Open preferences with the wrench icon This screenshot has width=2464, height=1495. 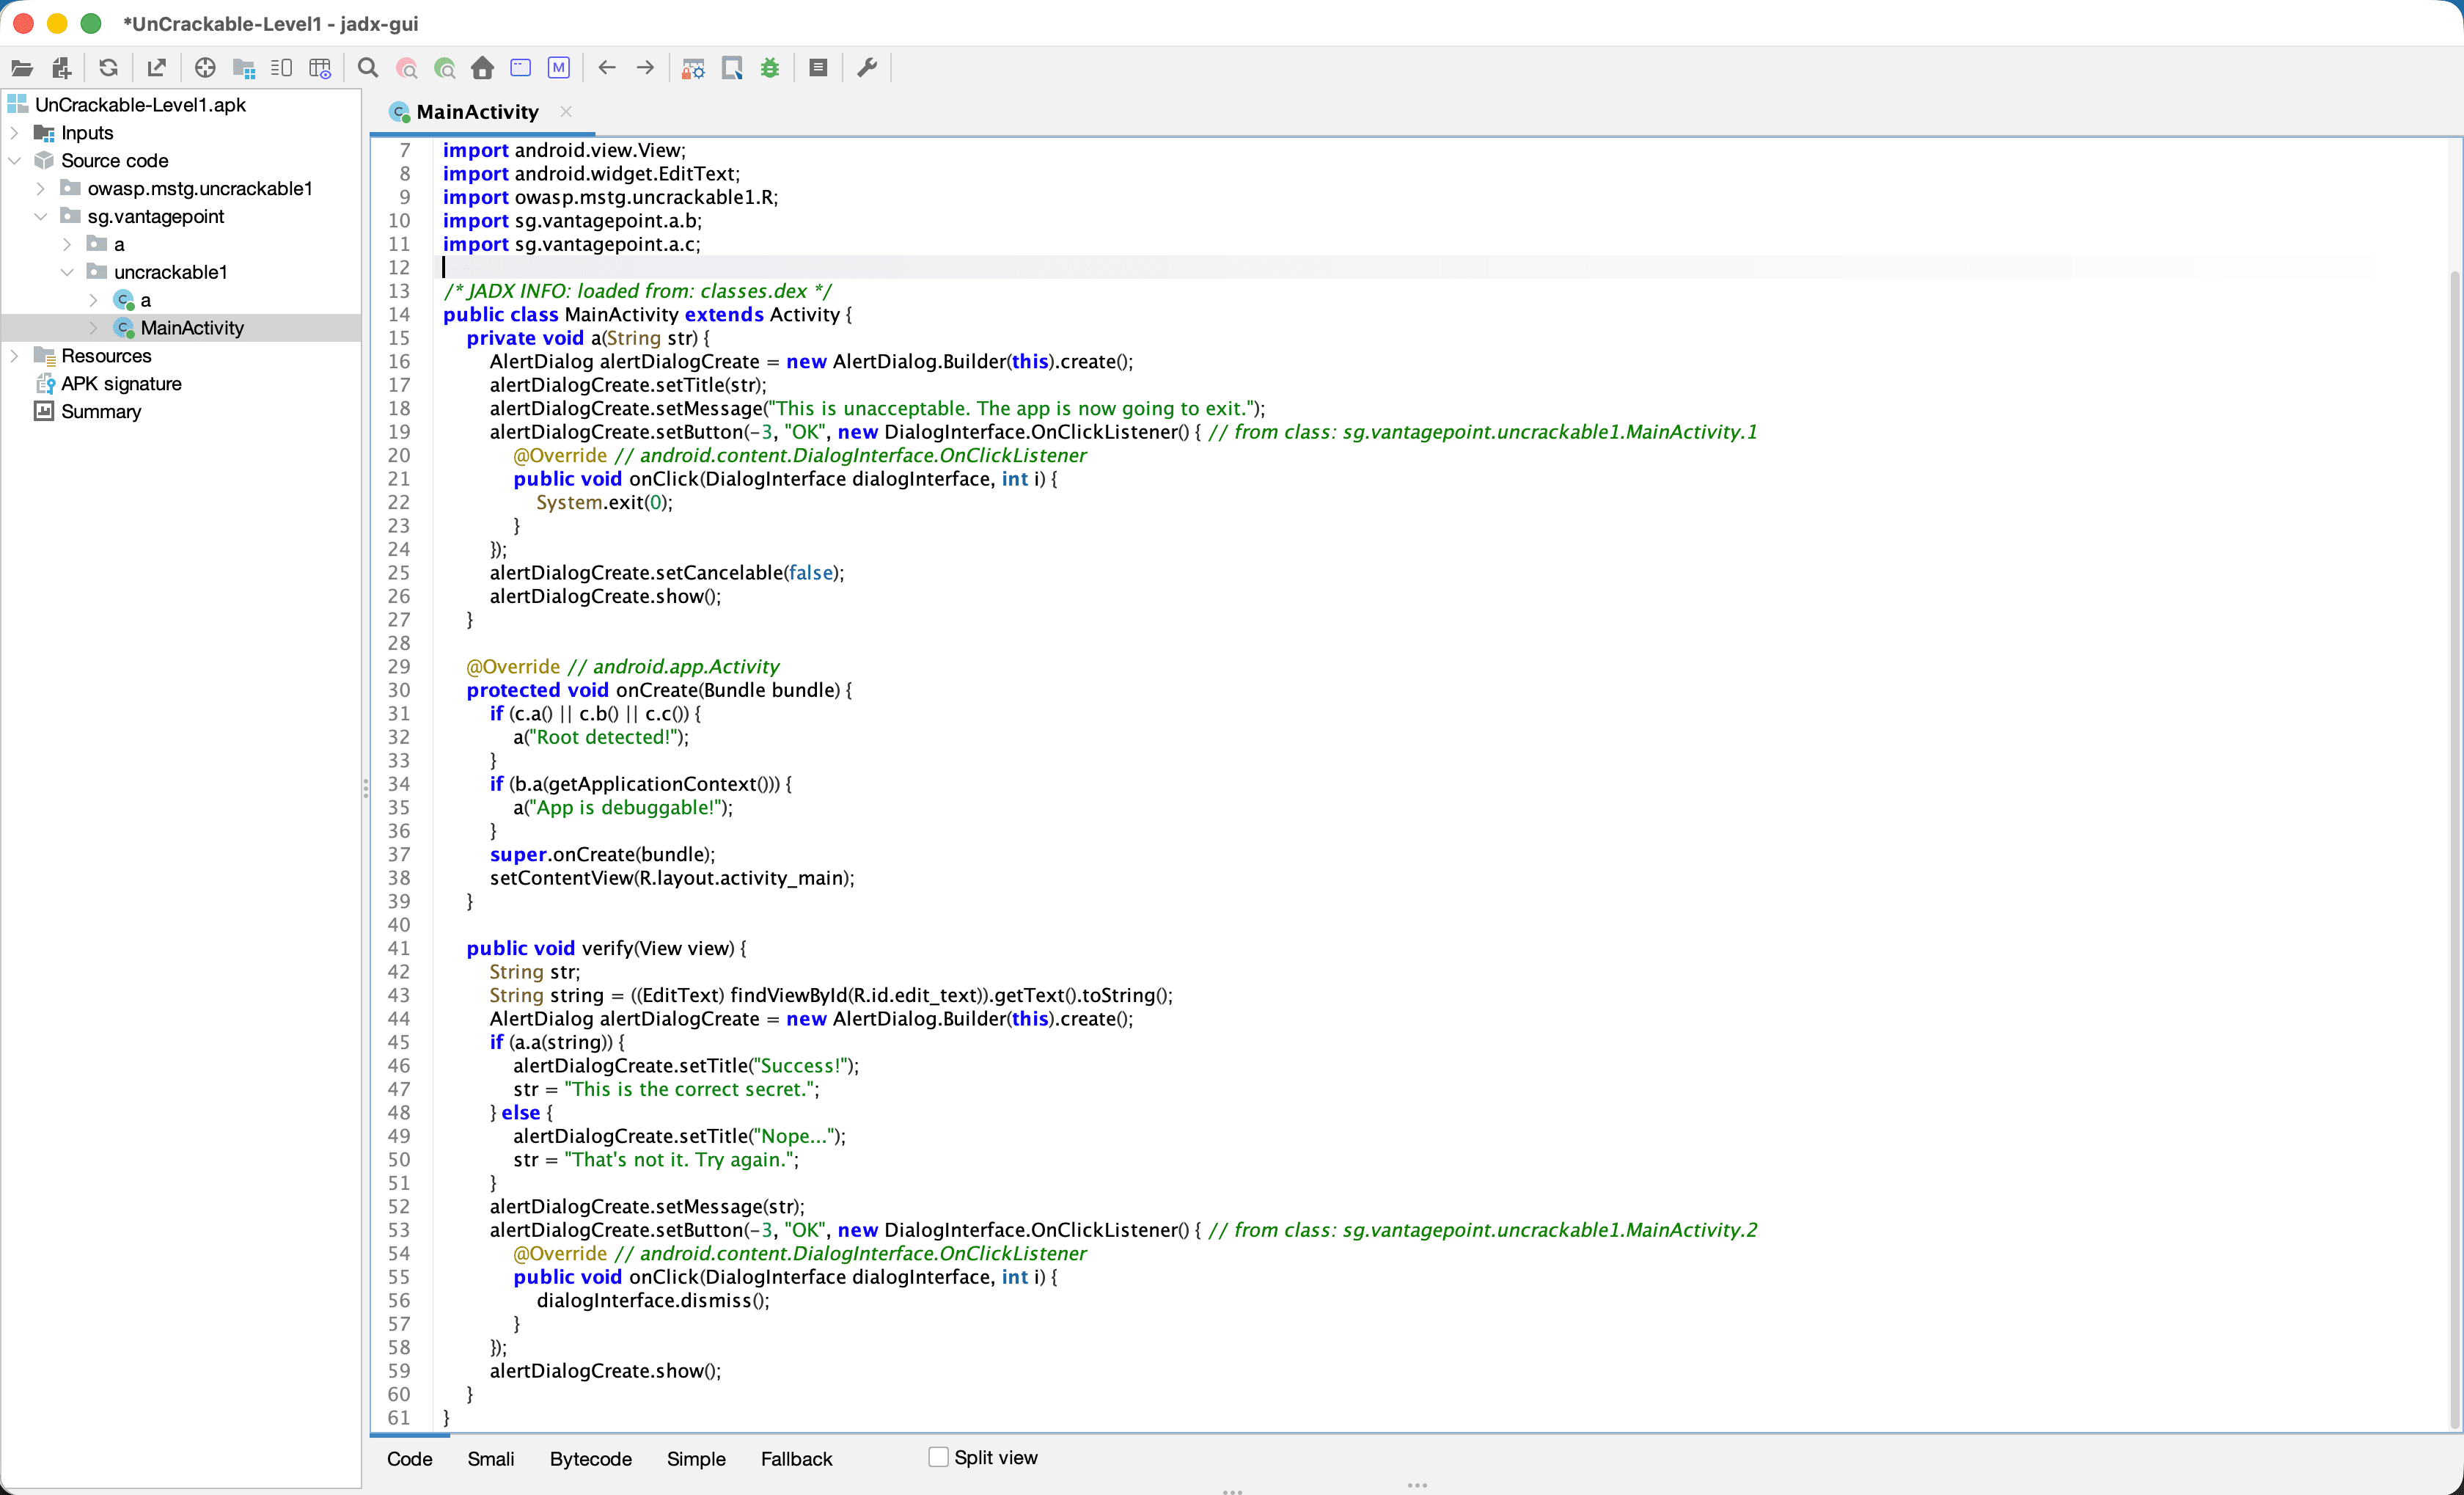867,68
